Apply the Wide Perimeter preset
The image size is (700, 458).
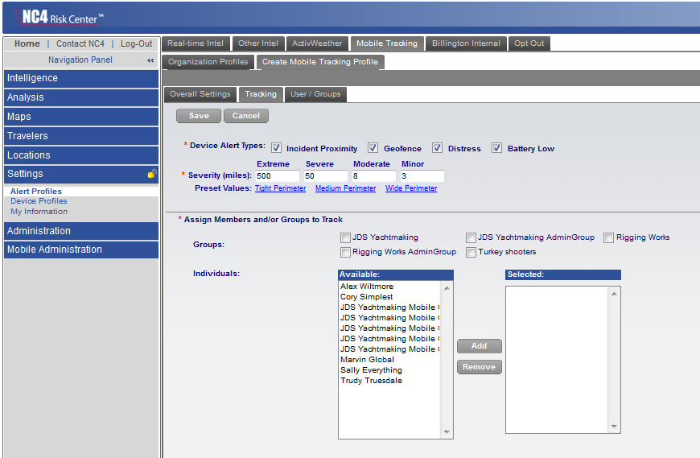[411, 188]
